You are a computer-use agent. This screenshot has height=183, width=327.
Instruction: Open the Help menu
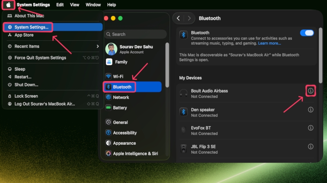[111, 4]
